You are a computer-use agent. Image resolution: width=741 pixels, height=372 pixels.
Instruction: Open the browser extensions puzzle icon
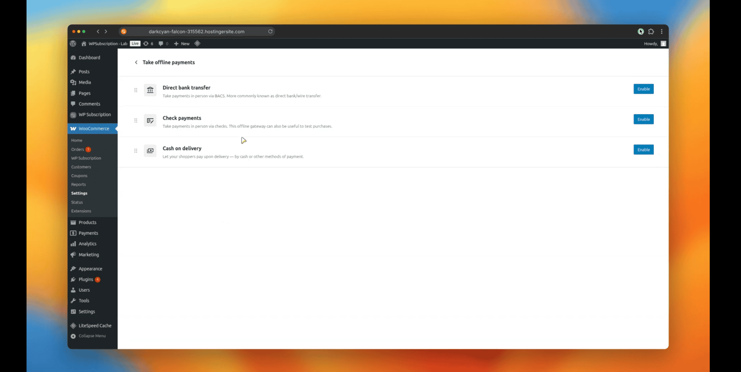(651, 32)
